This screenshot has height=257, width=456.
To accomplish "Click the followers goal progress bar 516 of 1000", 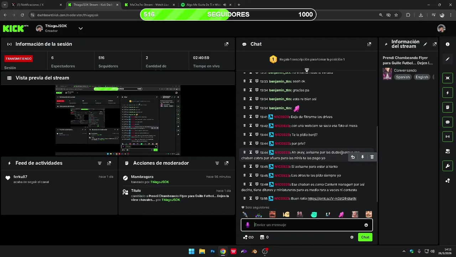I will 228,15.
